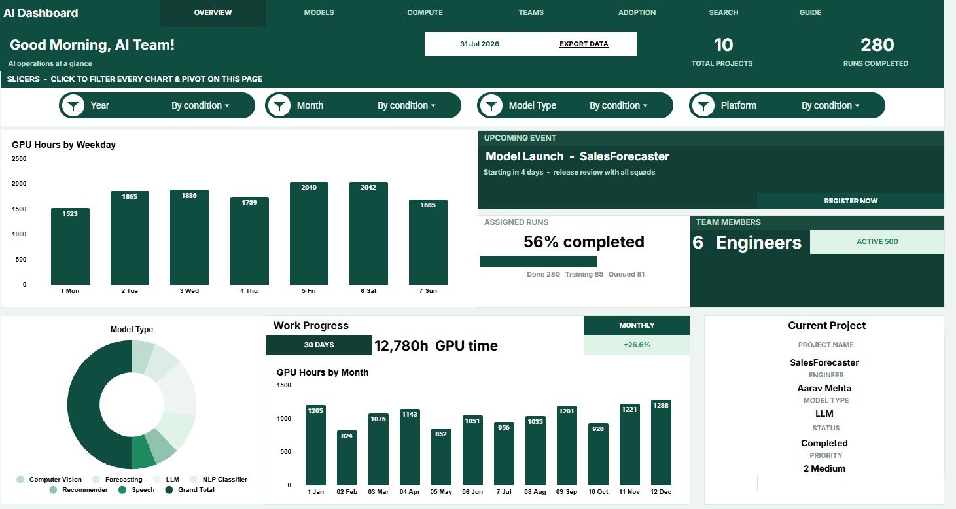Open the Models tab

click(x=319, y=12)
